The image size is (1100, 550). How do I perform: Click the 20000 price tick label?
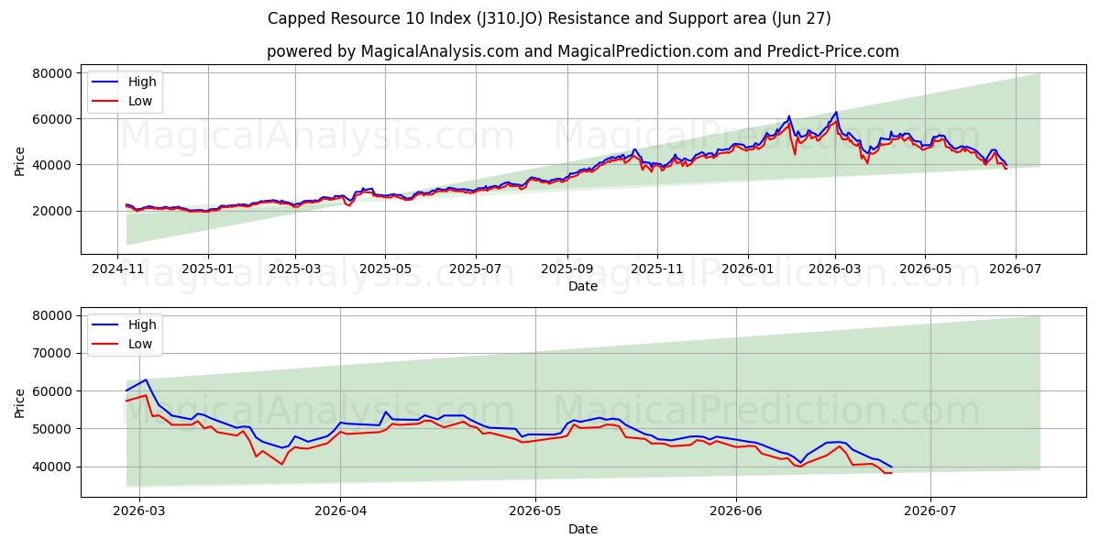pyautogui.click(x=54, y=211)
